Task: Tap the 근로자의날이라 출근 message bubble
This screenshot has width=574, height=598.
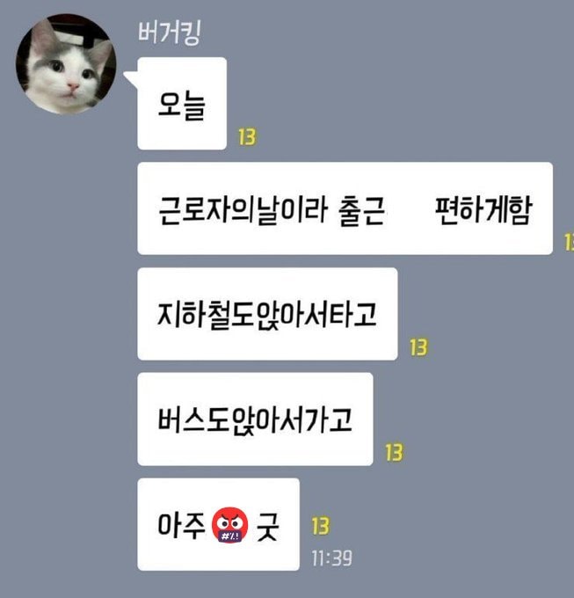Action: point(345,208)
